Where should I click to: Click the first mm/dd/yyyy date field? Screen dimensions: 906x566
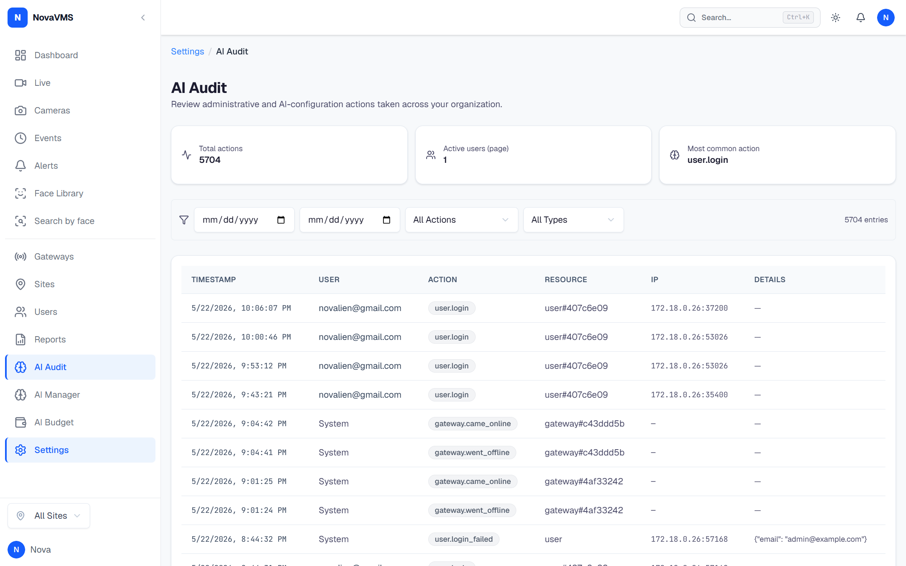tap(244, 220)
